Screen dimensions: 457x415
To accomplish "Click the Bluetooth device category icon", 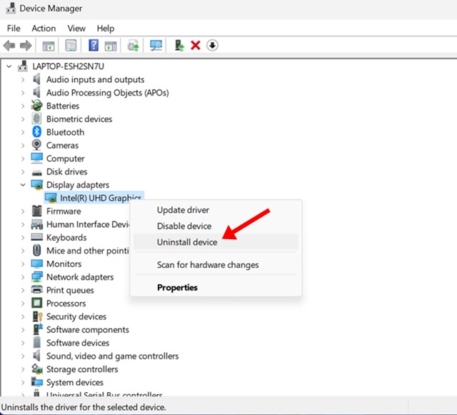I will (37, 132).
